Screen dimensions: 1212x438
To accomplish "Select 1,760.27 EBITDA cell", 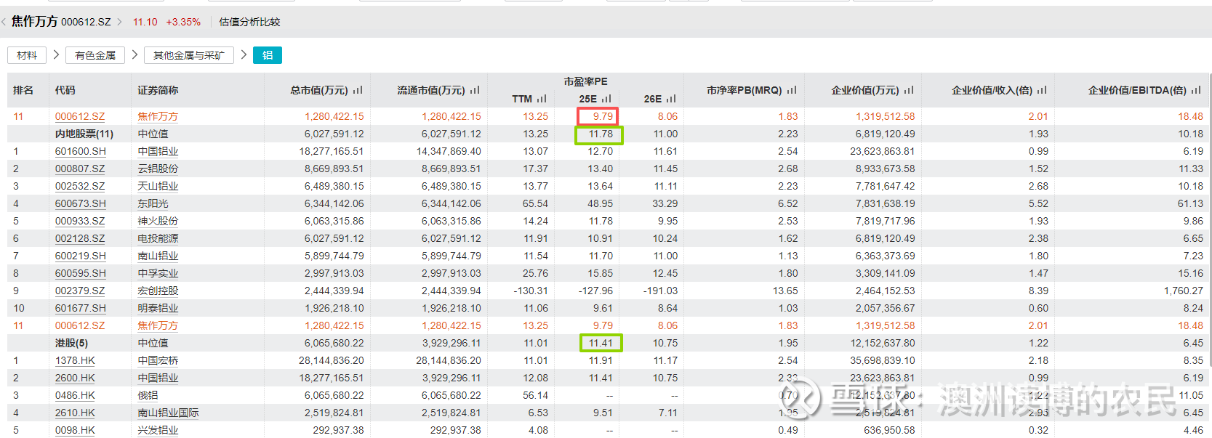I will point(1183,291).
